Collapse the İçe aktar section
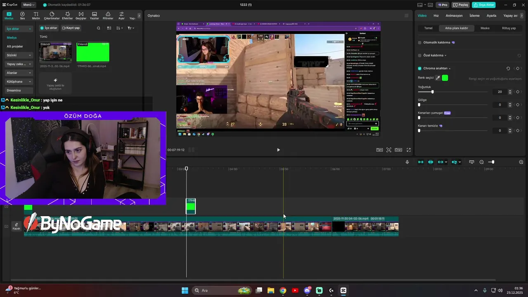528x297 pixels. (x=30, y=29)
